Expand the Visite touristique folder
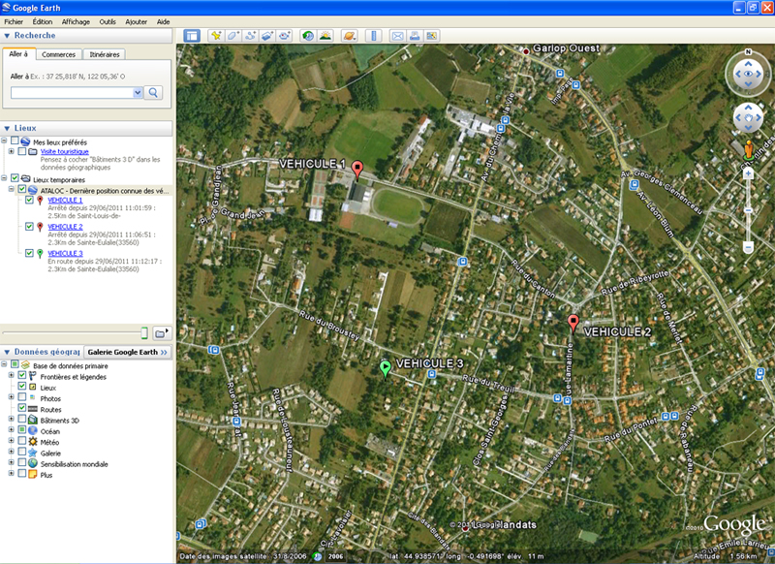The image size is (775, 564). tap(12, 151)
